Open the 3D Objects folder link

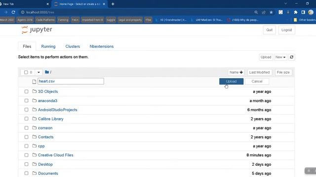click(48, 91)
